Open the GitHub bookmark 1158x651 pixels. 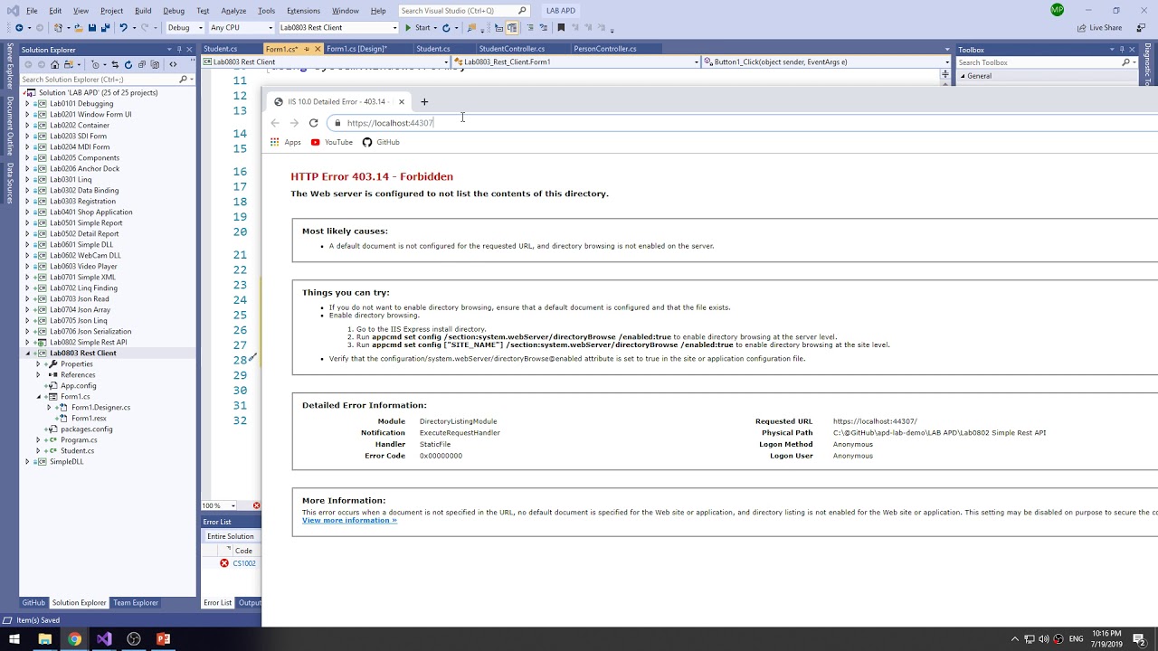coord(381,142)
